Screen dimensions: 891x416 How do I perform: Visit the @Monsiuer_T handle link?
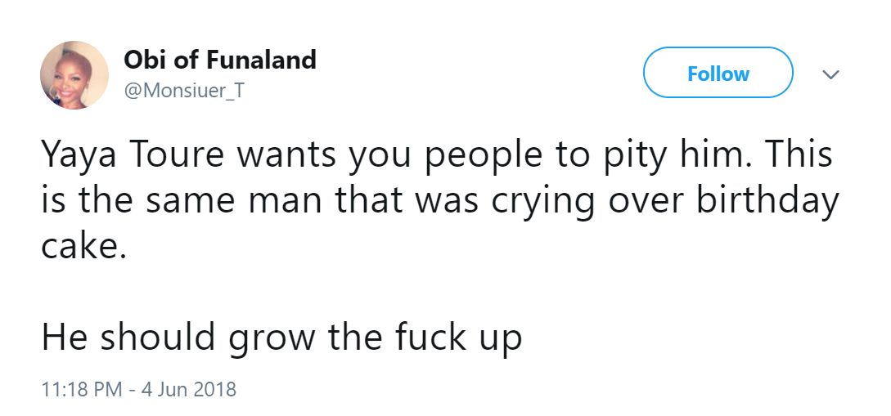[183, 90]
